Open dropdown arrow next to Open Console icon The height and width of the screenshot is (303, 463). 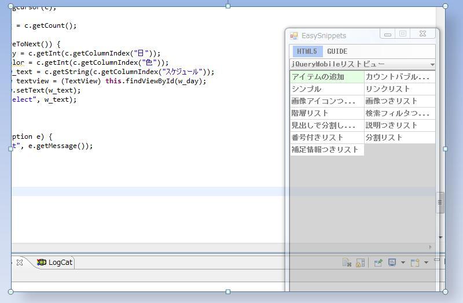pos(426,263)
